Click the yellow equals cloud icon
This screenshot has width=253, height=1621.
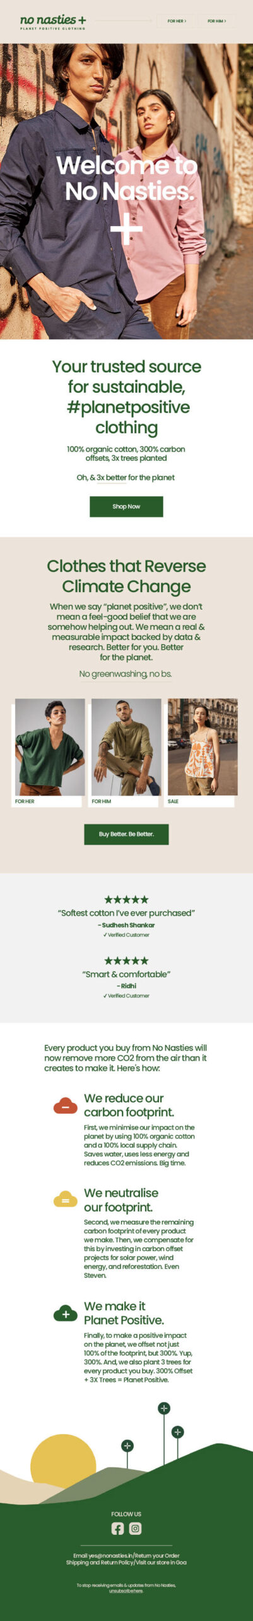pyautogui.click(x=66, y=1199)
